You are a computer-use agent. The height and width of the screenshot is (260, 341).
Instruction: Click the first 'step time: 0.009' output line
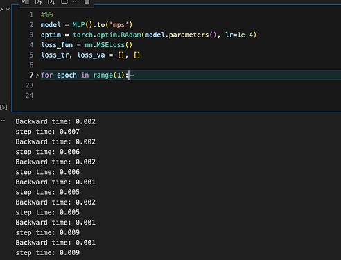point(48,232)
